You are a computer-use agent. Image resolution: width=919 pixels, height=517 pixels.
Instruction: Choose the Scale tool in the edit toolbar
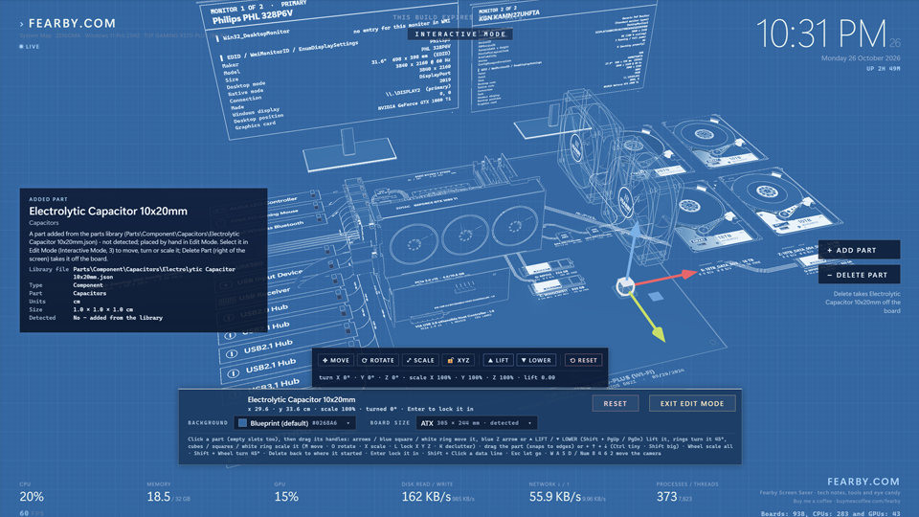click(x=420, y=361)
